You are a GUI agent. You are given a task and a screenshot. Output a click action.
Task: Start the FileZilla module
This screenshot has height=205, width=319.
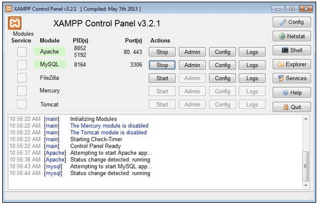(162, 78)
